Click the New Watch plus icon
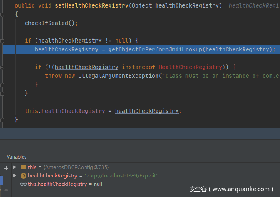This screenshot has width=280, height=197. coord(6,168)
